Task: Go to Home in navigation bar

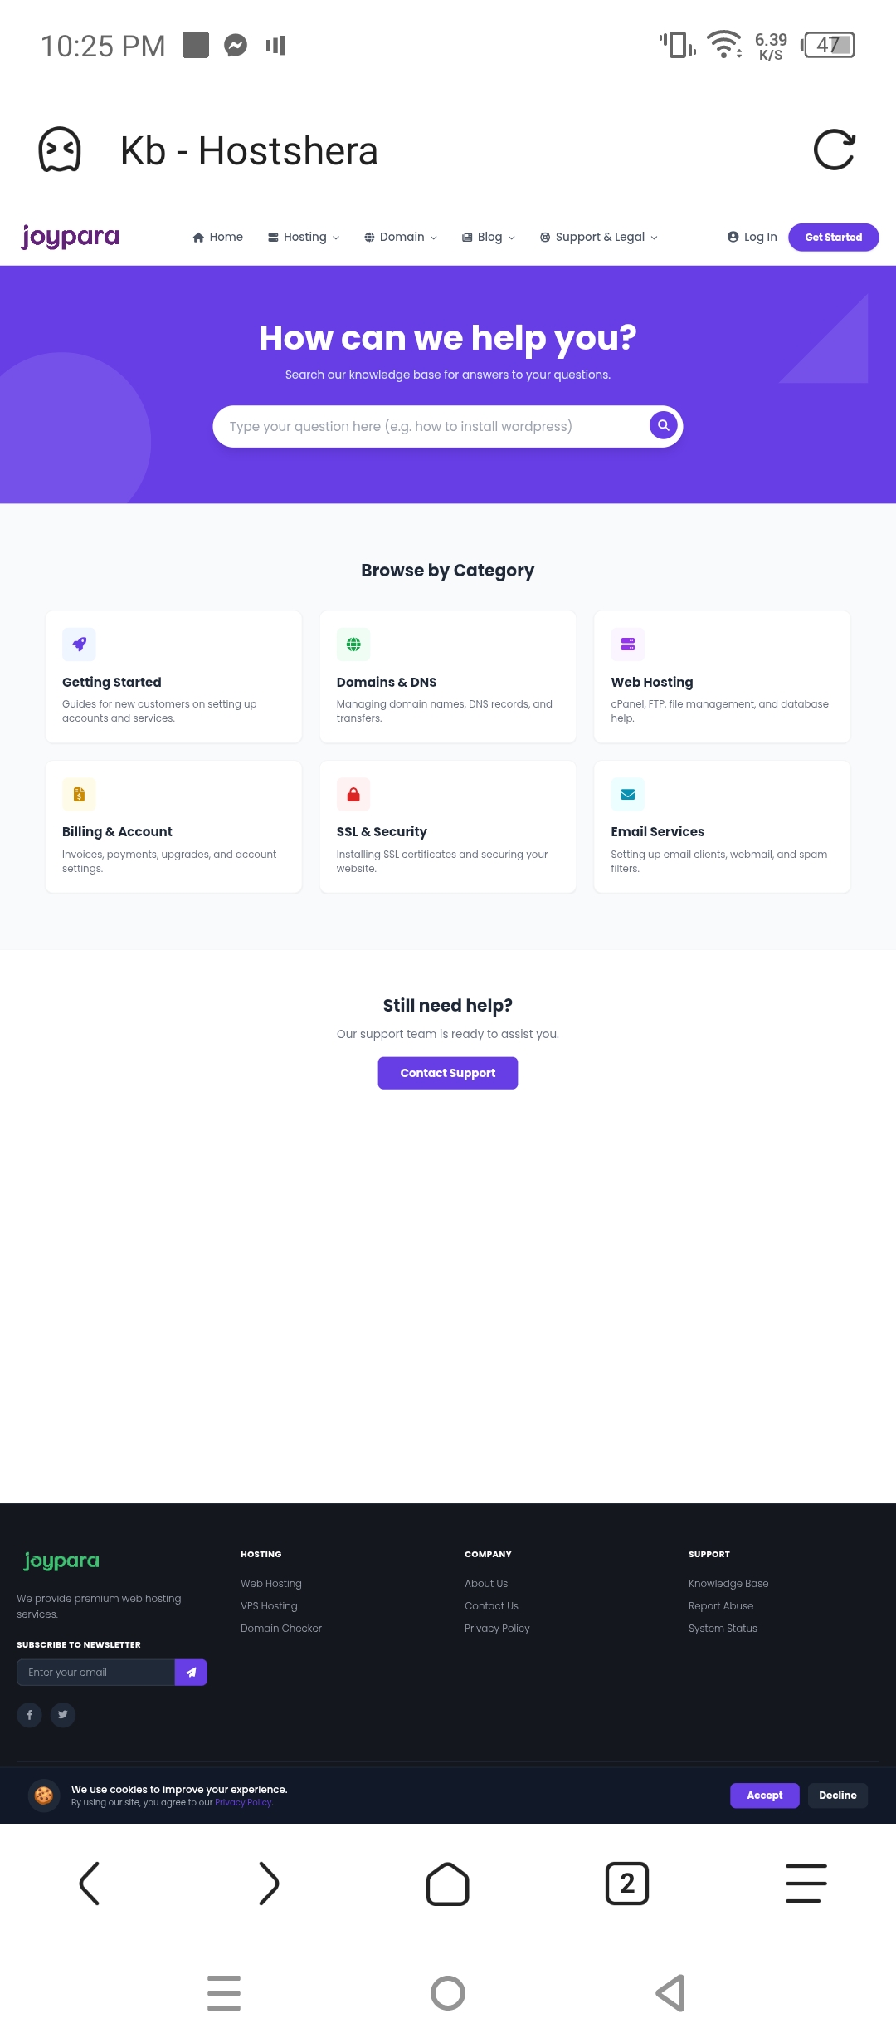Action: [x=218, y=237]
